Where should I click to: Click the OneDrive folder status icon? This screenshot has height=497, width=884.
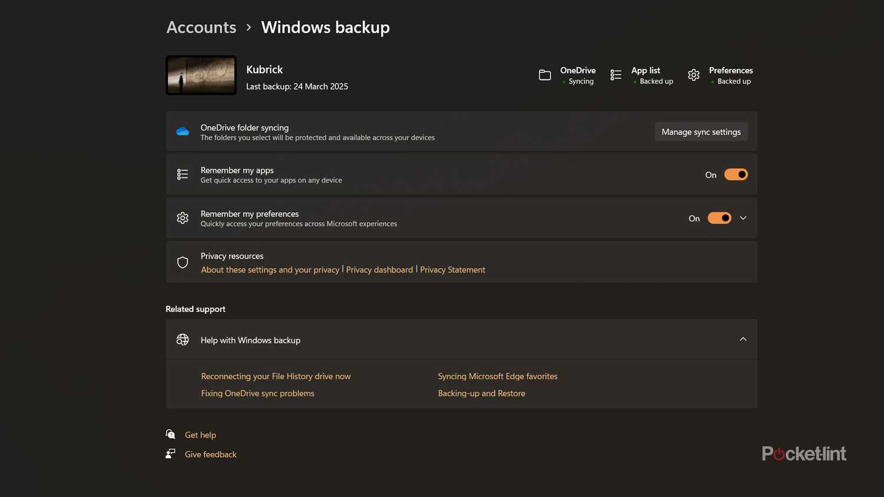(x=545, y=75)
